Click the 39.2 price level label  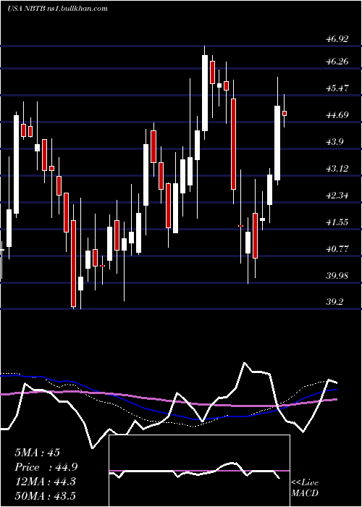[x=335, y=302]
